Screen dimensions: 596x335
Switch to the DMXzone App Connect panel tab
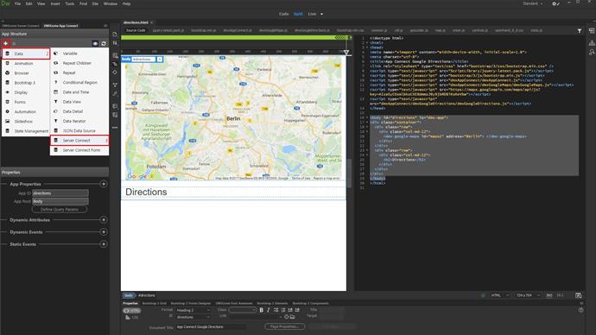tap(60, 26)
